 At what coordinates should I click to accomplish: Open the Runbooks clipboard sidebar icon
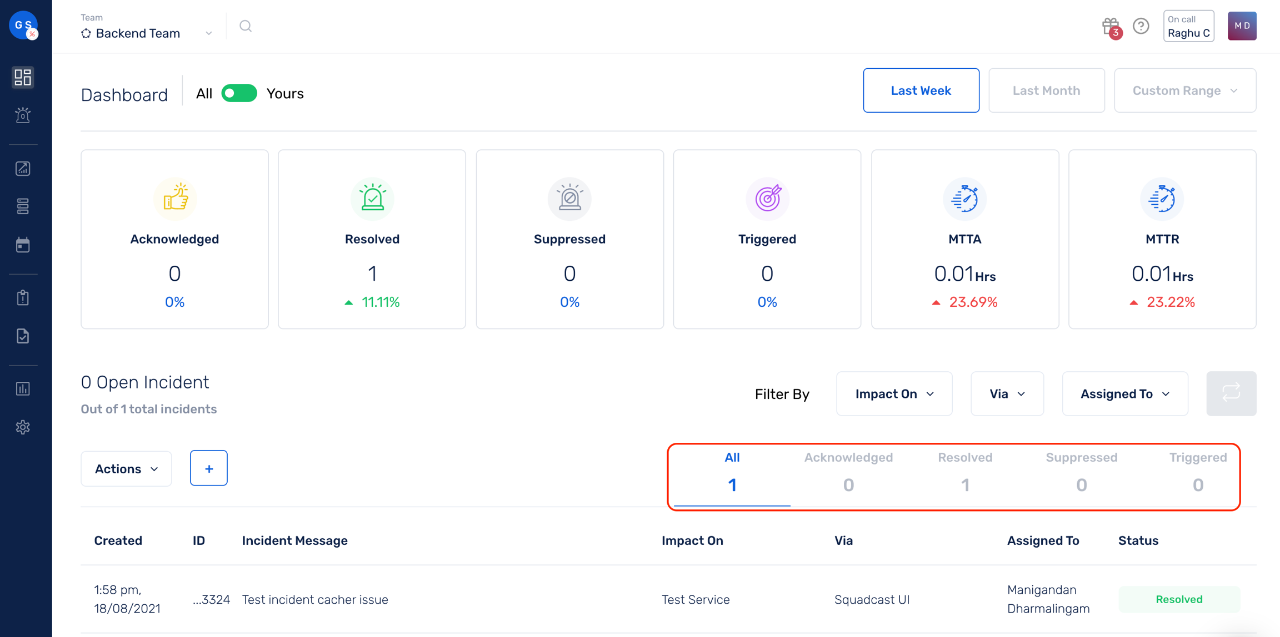pos(23,298)
